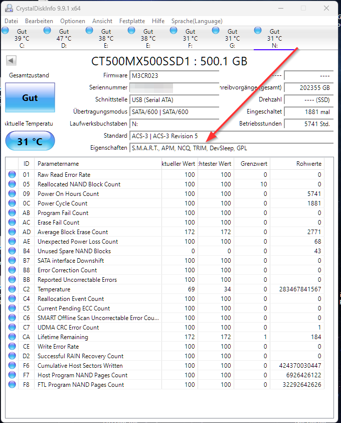
Task: Select drive G: in the disk bar
Action: point(233,38)
